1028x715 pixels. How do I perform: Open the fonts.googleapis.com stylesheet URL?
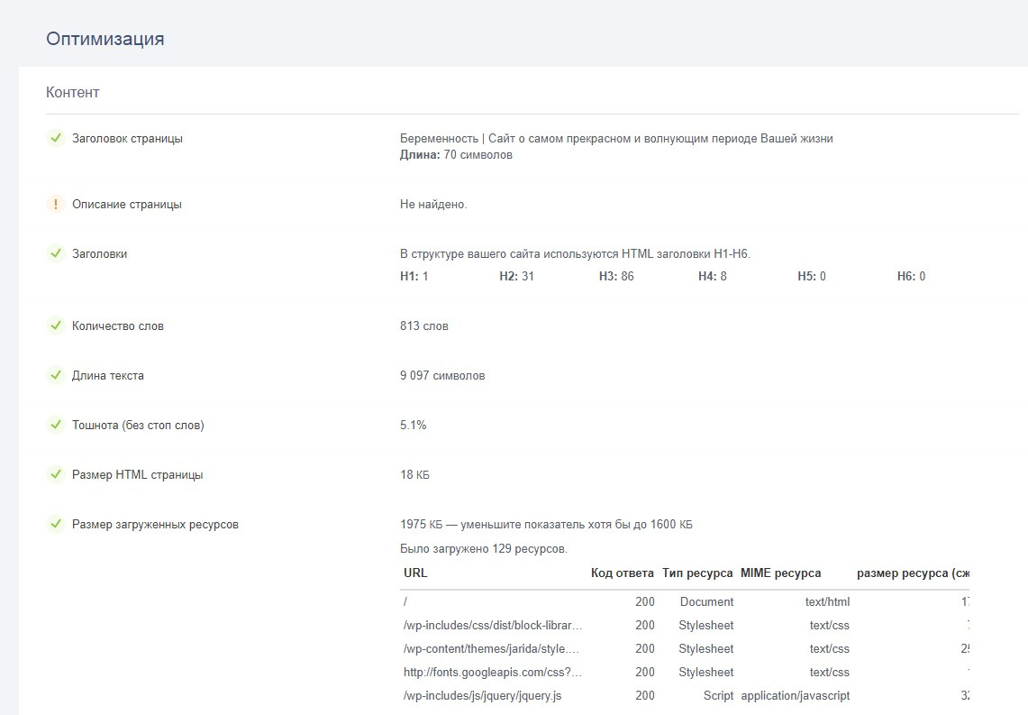click(493, 672)
